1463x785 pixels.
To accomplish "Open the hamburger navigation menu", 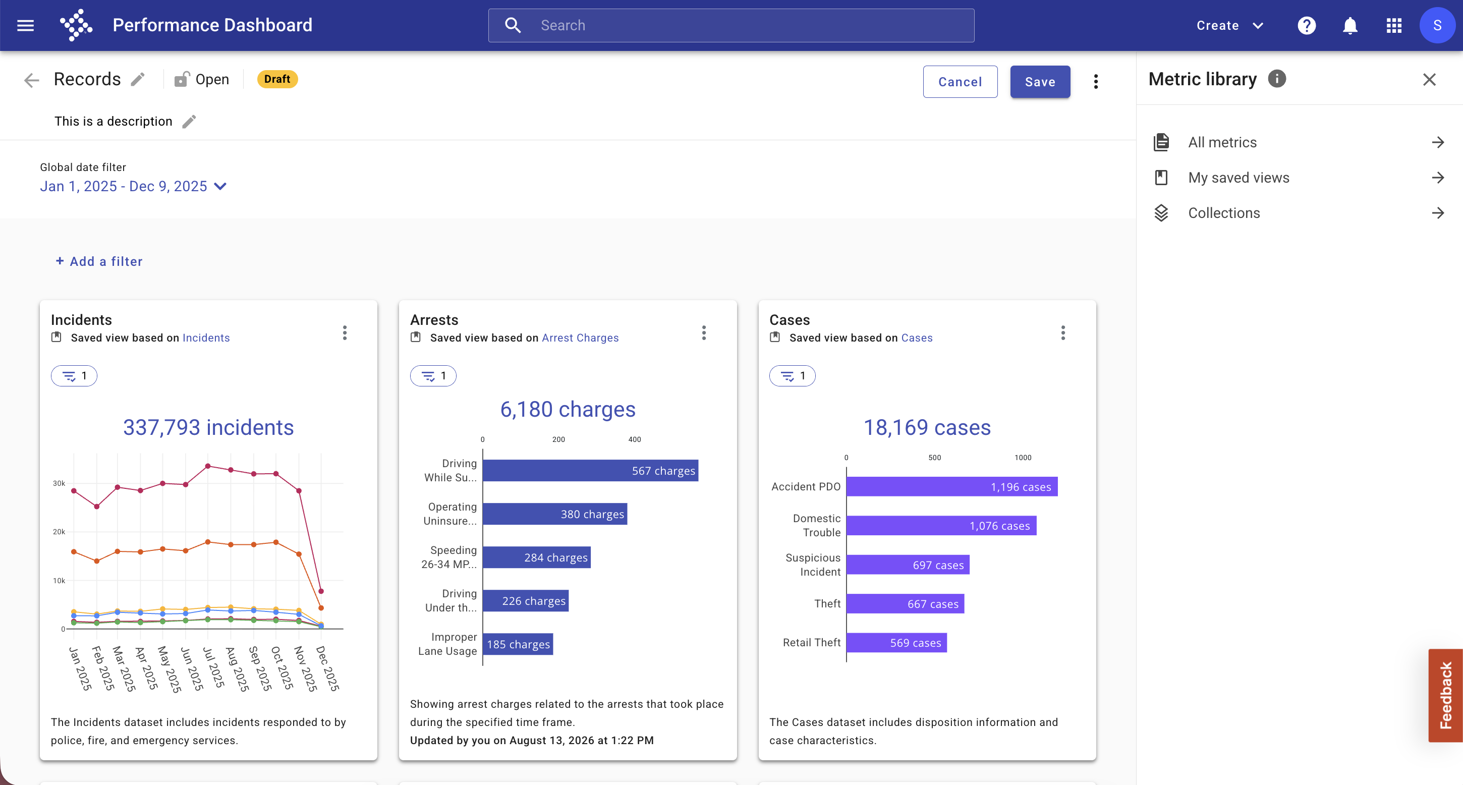I will 26,26.
